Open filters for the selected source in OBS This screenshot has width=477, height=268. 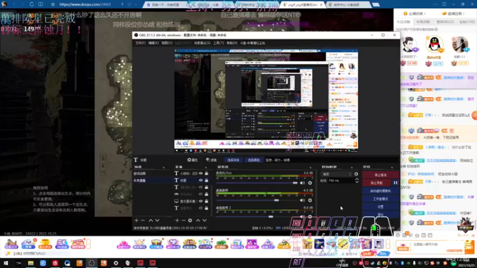[x=211, y=160]
